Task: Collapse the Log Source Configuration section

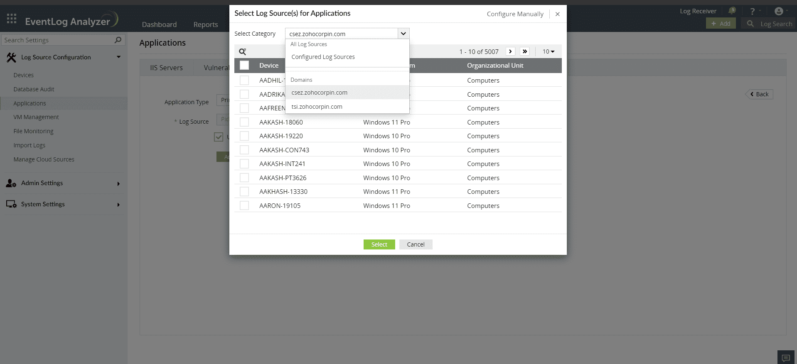Action: tap(118, 57)
